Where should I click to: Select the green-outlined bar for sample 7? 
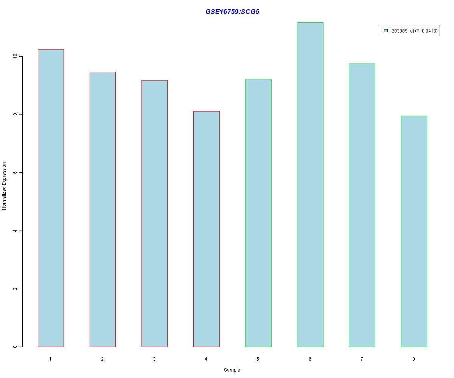click(x=362, y=205)
